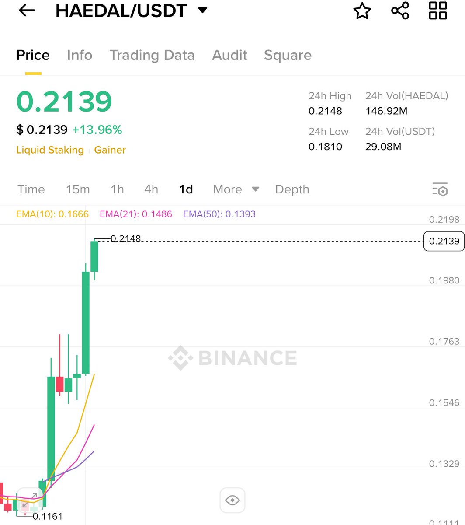
Task: Open the Depth chart view
Action: pos(292,189)
